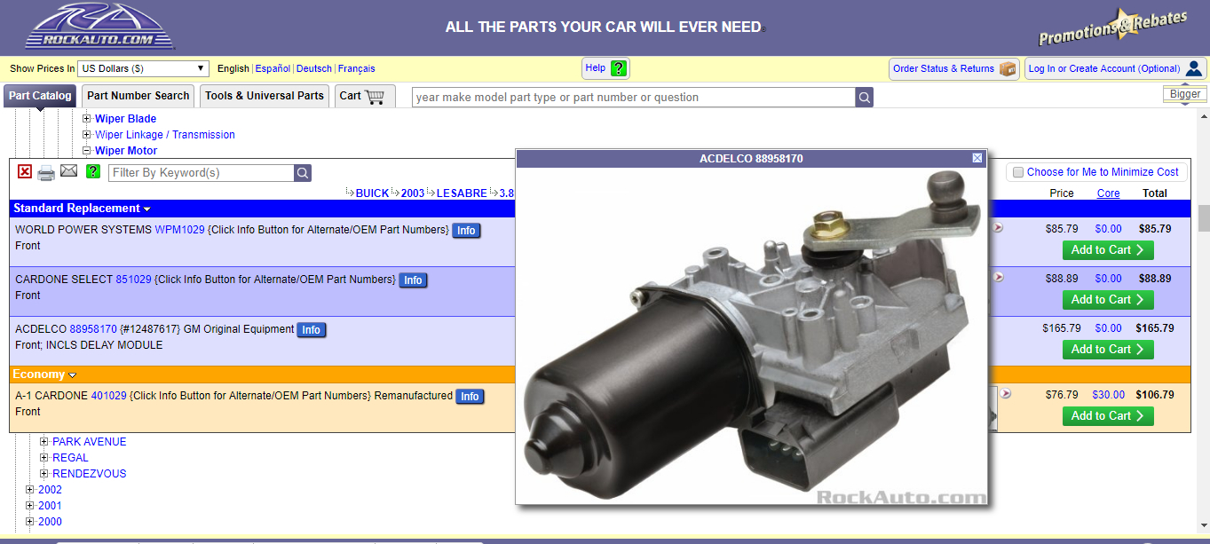Click the Bigger text size button
This screenshot has width=1210, height=544.
coord(1185,94)
